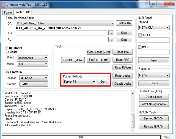176x139 pixels.
Task: Browse for Auth file with ellipsis button
Action: coord(111,33)
